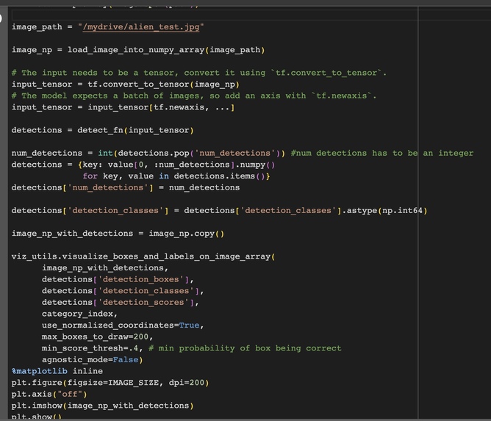
Task: Click the 'int' keyword before detections.pop
Action: [x=106, y=153]
